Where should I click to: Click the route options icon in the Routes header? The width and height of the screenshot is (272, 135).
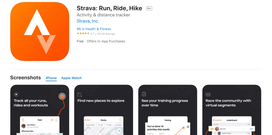[x=120, y=120]
